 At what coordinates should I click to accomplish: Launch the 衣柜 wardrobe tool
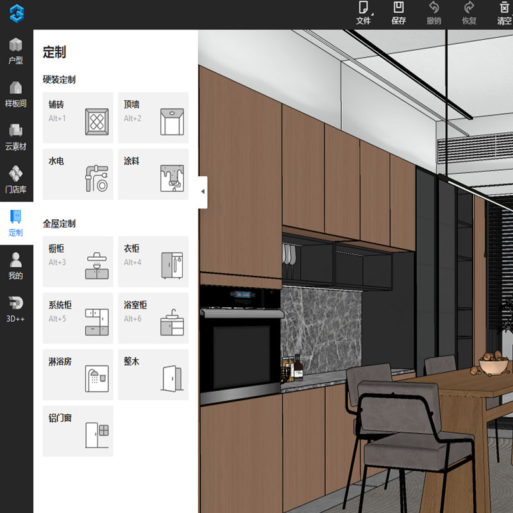[x=153, y=262]
